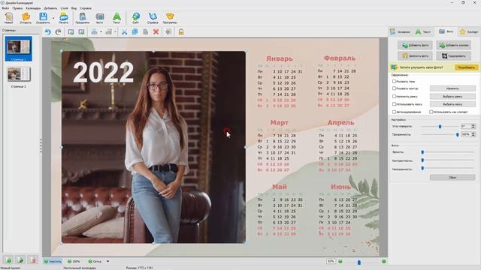Viewport: 481px width, 270px height.
Task: Click the first bring-layer-forward icon after redo
Action: coord(71,31)
